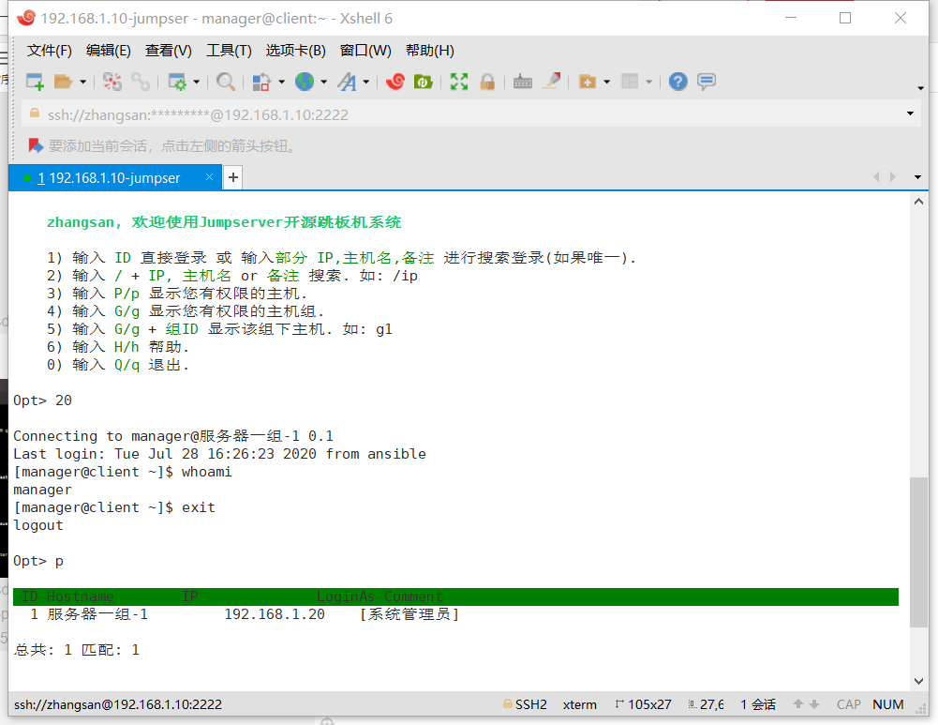Click the globe encoding icon

pyautogui.click(x=305, y=82)
